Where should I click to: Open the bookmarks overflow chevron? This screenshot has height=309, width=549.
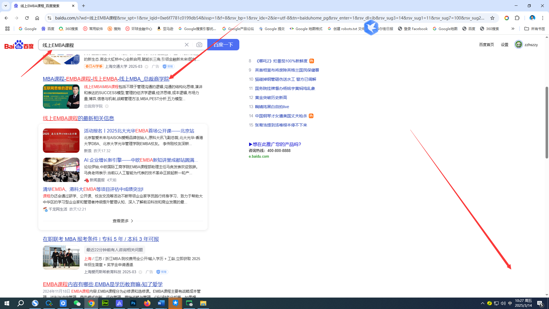(x=513, y=29)
